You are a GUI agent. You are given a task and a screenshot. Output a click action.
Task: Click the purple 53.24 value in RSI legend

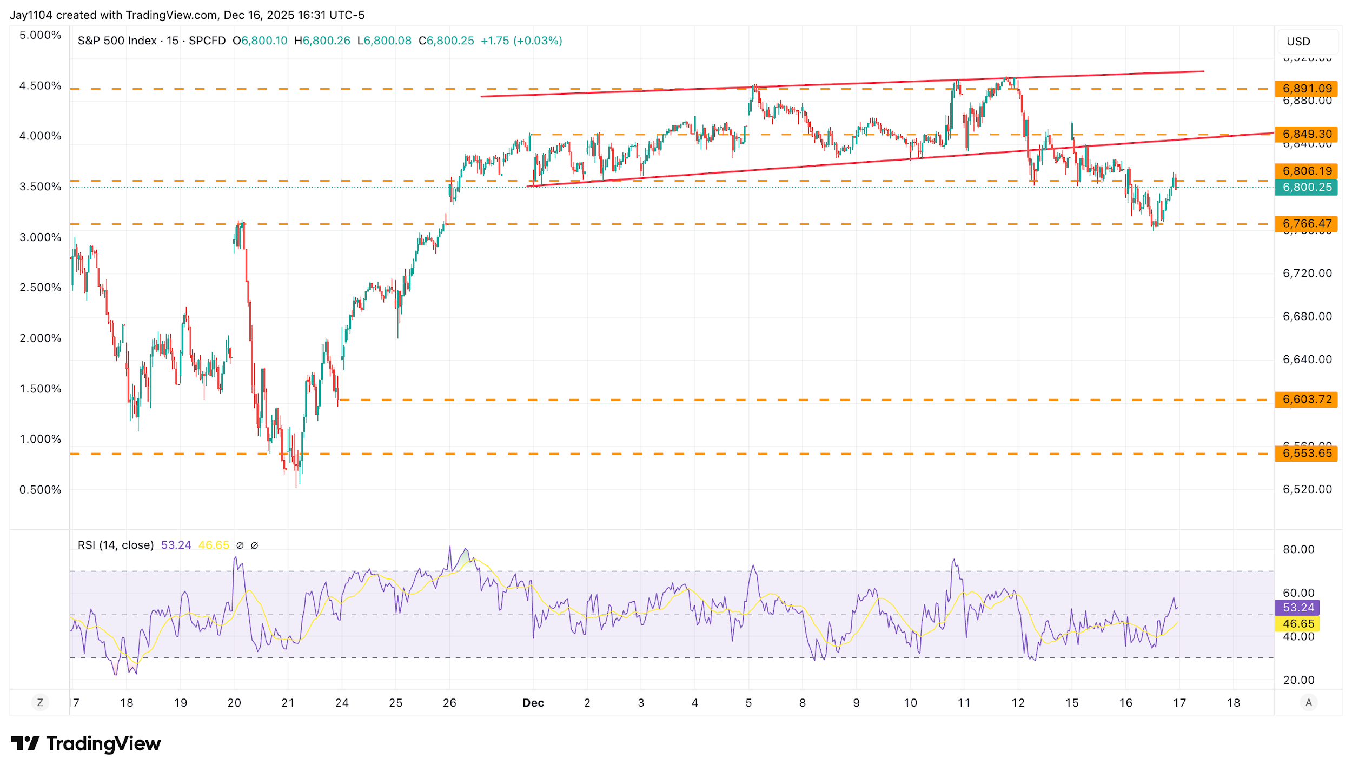[176, 545]
